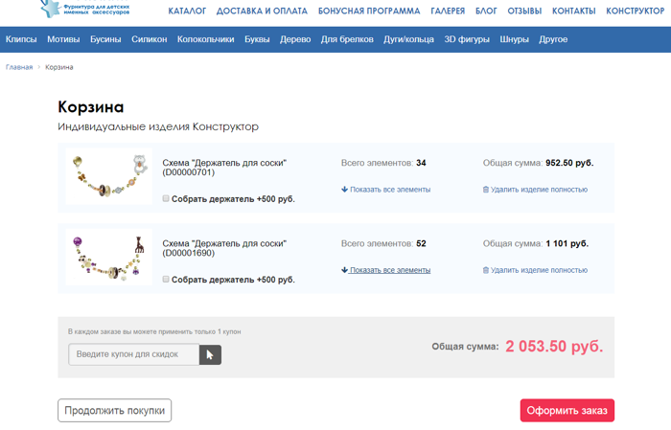Select the Клипсы category tab
Screen dimensions: 671x430
point(21,39)
